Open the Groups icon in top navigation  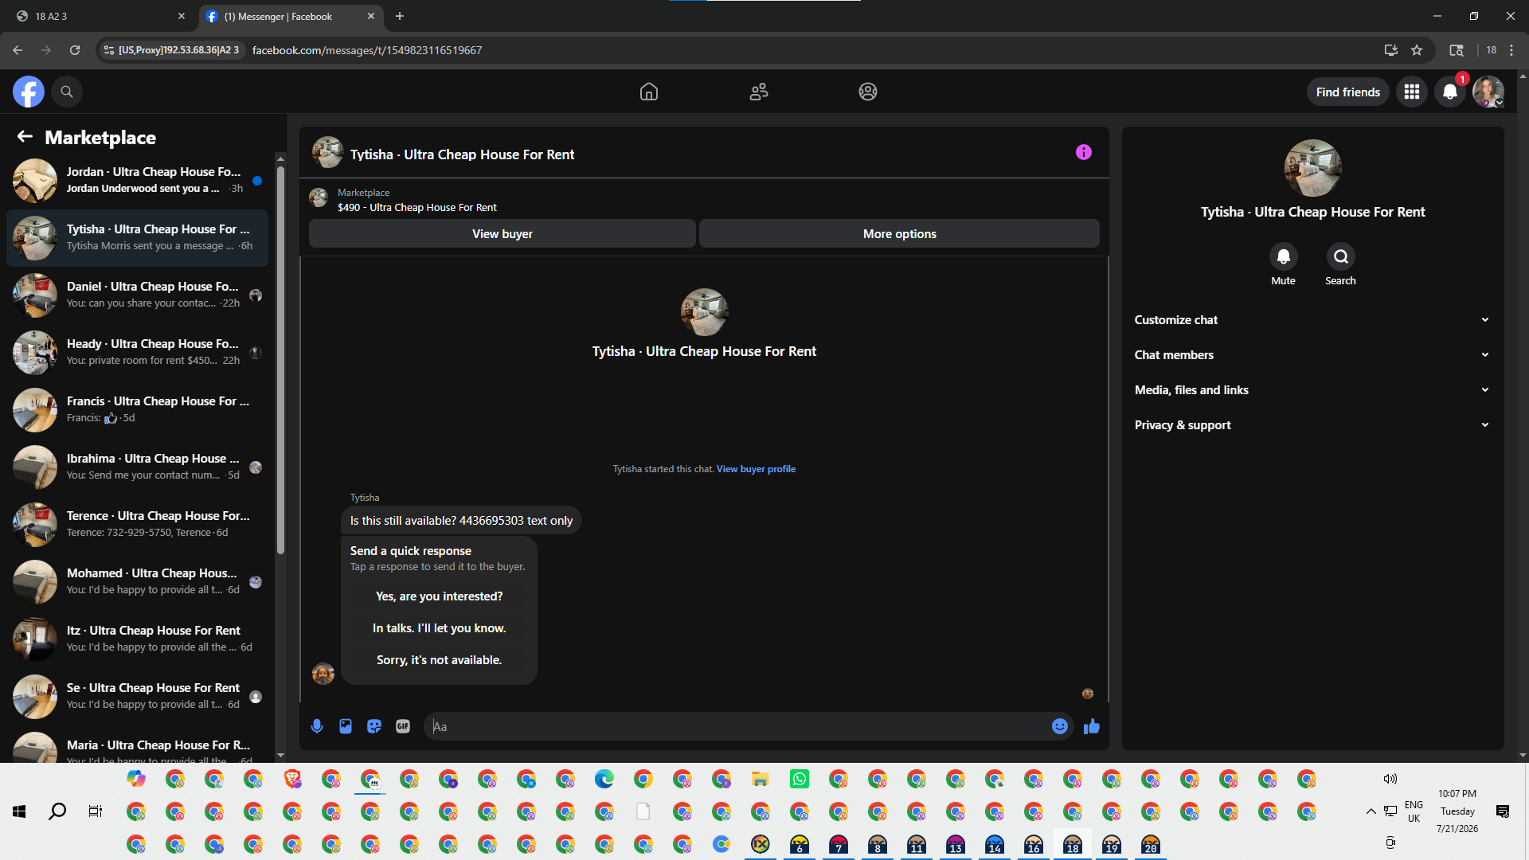868,92
